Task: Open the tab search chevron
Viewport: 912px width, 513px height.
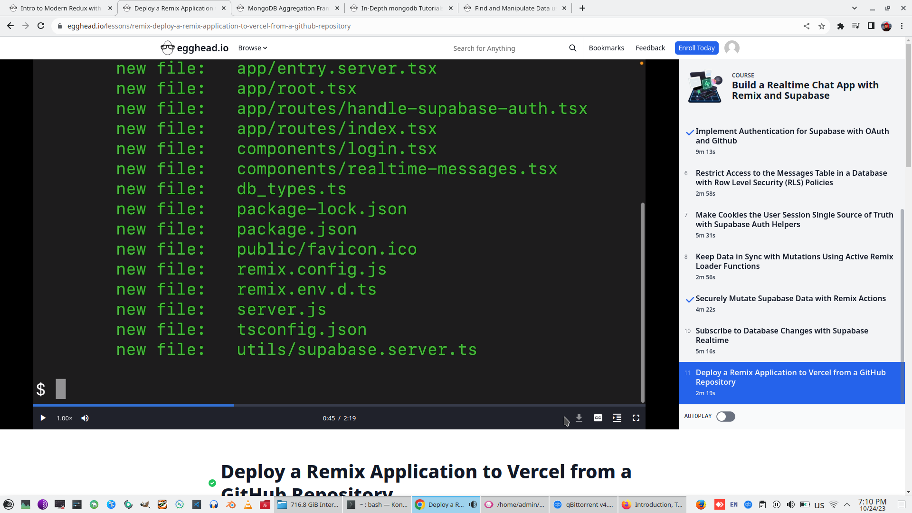Action: pos(855,8)
